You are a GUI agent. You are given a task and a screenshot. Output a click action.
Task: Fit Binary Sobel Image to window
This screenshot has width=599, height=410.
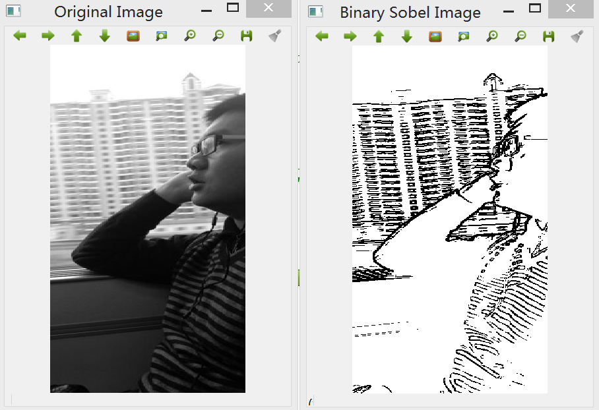pos(464,37)
